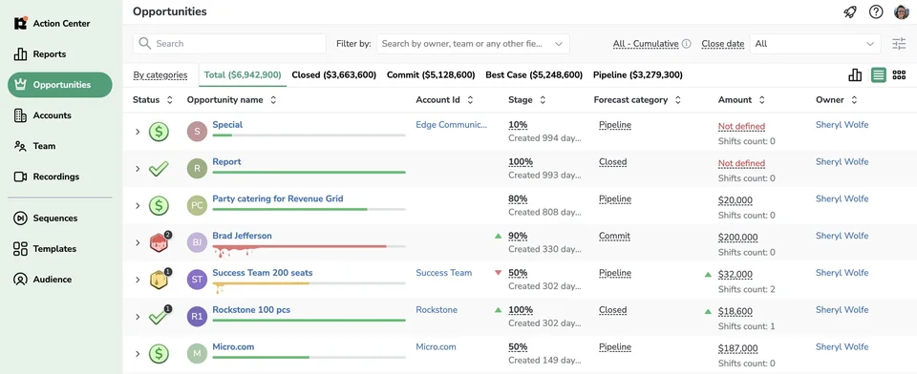917x374 pixels.
Task: Open Edge Communic... account link
Action: click(x=451, y=124)
